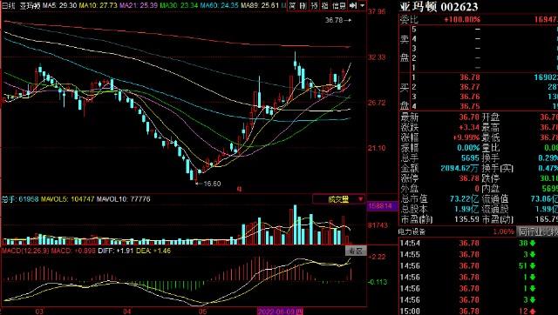Select the 卖盘 sell order section

[x=405, y=49]
